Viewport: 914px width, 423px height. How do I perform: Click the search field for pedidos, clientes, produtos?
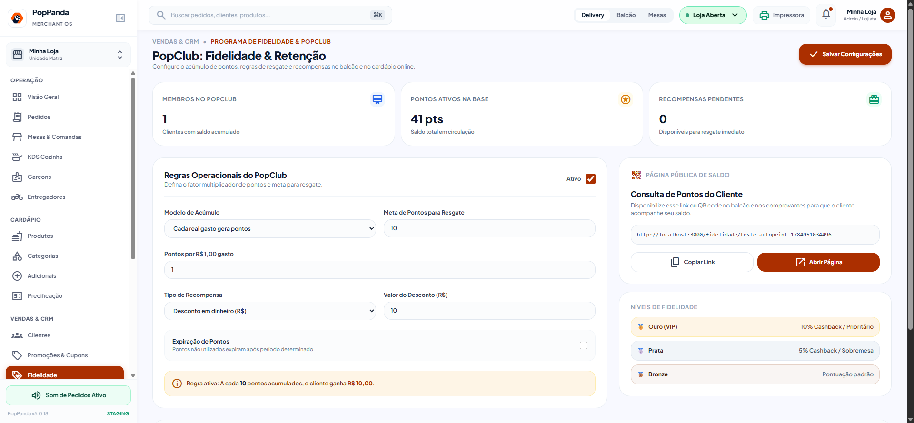point(270,15)
